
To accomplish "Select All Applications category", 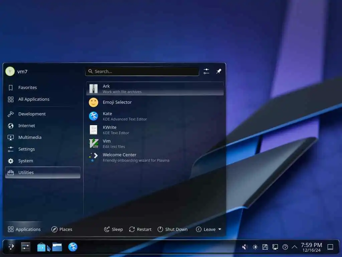I will (x=43, y=99).
